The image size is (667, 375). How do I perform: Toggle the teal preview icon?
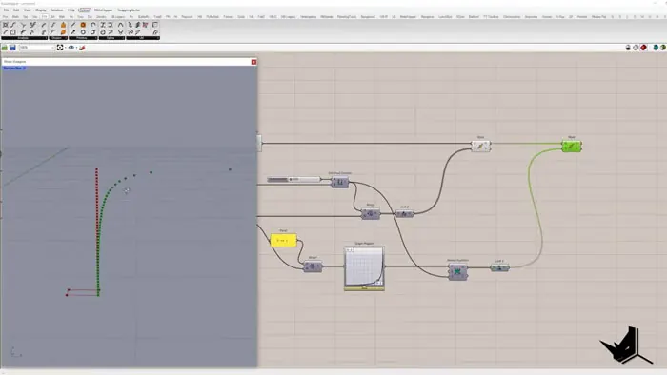pos(656,48)
